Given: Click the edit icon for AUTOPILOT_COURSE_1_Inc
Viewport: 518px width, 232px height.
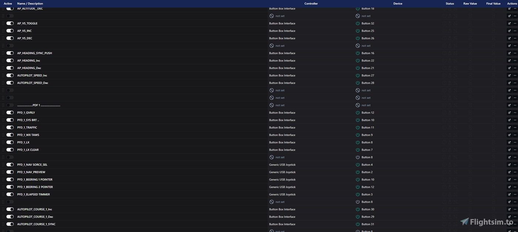Looking at the screenshot, I should pyautogui.click(x=509, y=209).
